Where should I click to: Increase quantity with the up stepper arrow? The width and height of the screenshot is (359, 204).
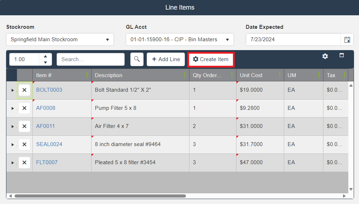(45, 56)
